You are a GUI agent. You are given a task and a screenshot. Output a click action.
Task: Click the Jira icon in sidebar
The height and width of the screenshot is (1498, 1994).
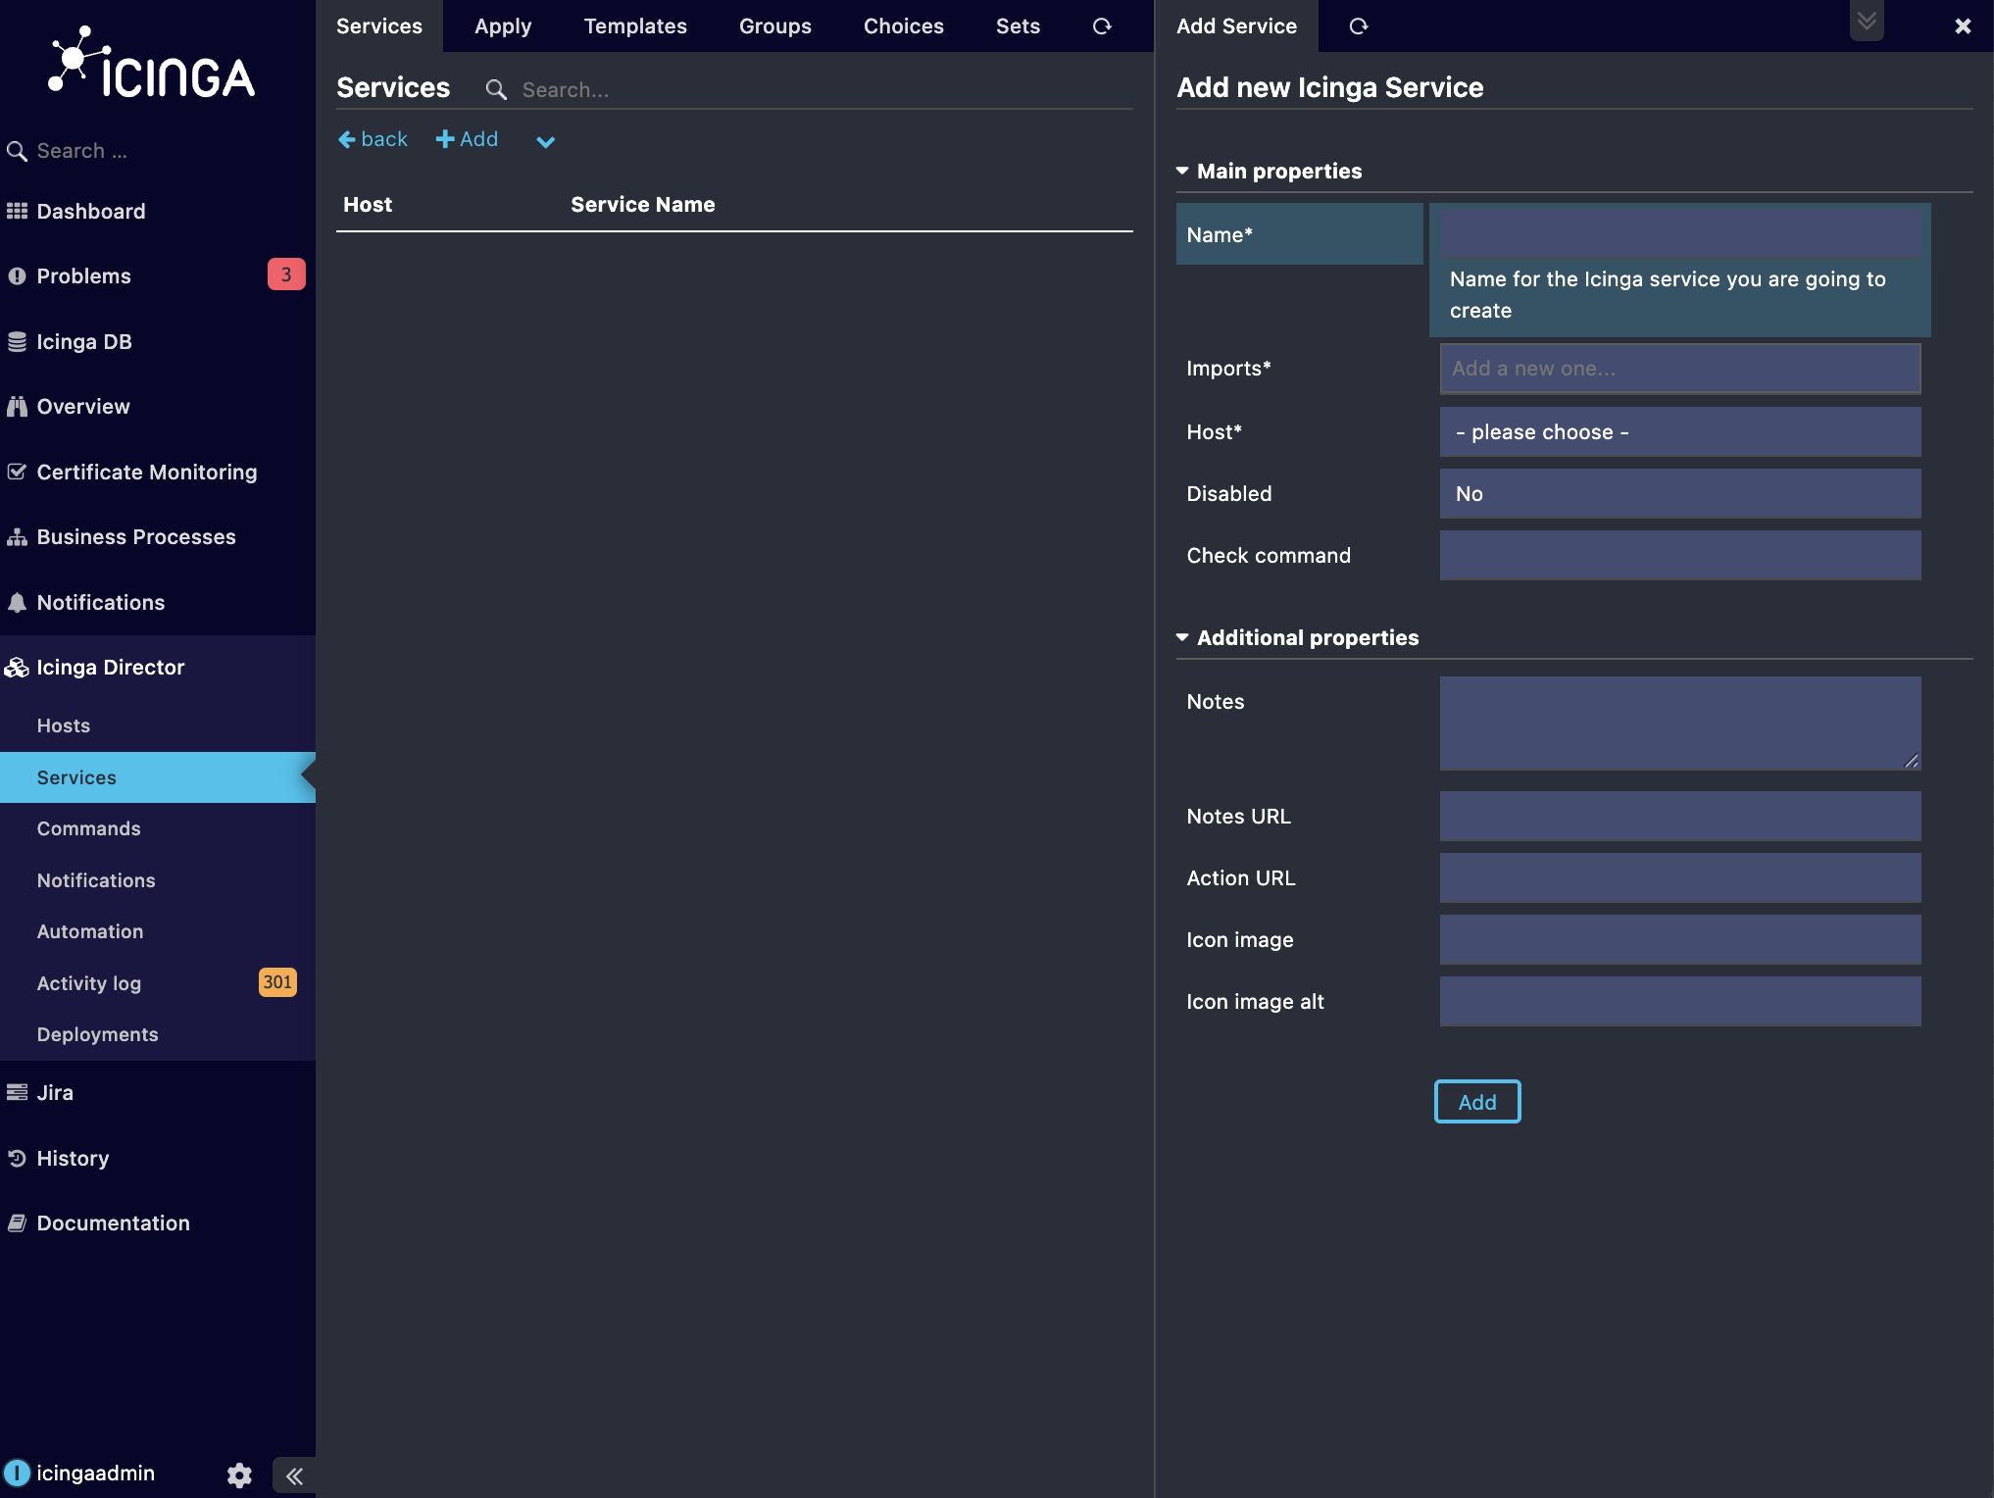[17, 1092]
